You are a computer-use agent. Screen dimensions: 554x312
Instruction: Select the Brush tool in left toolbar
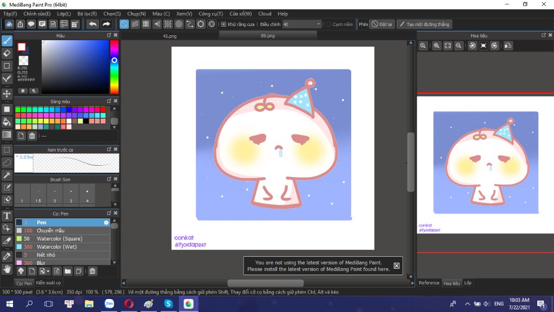(6, 41)
